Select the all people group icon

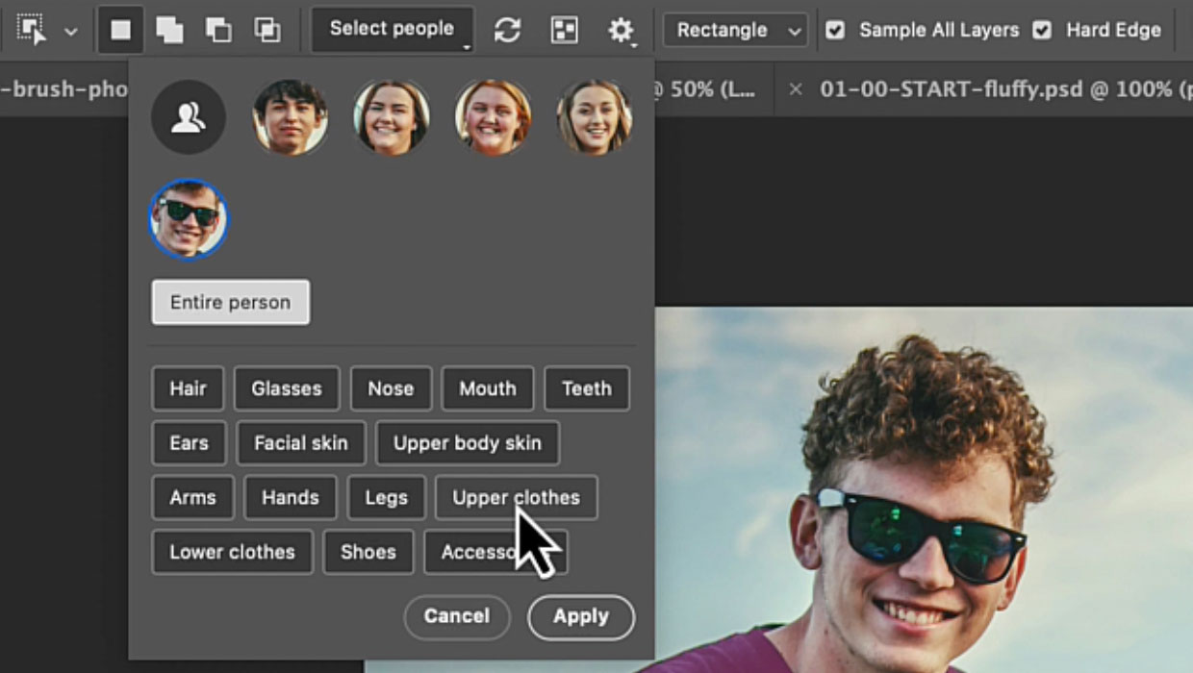pos(189,117)
